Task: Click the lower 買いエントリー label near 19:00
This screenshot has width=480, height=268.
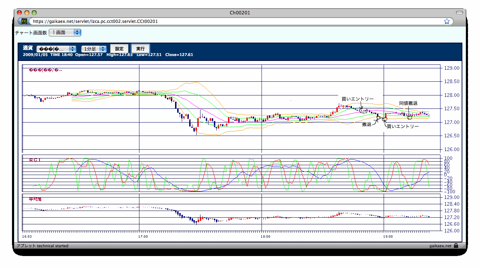Action: tap(403, 126)
